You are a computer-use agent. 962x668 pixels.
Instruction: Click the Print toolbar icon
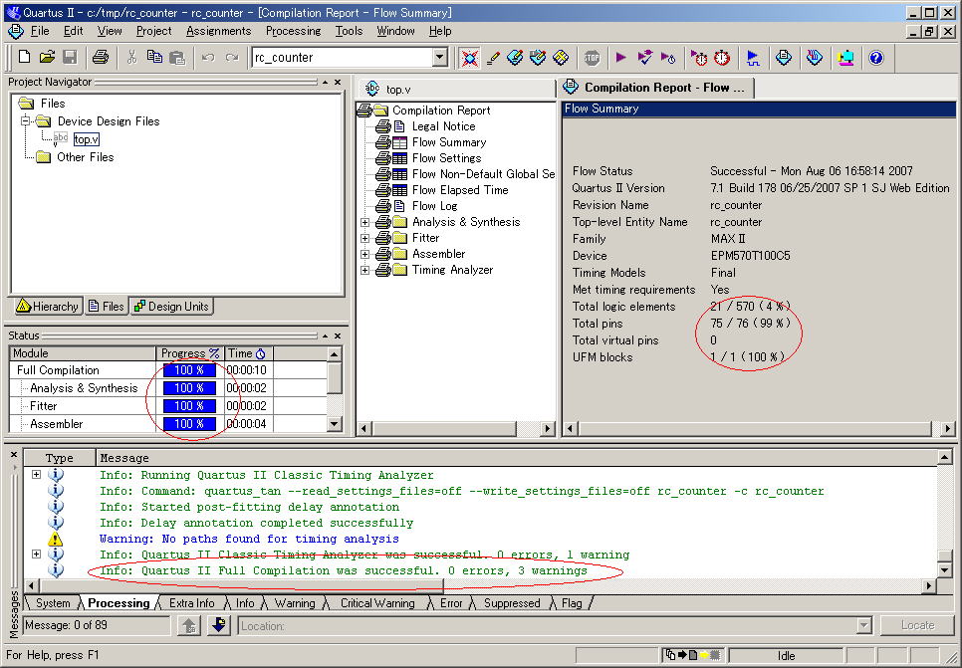point(101,57)
